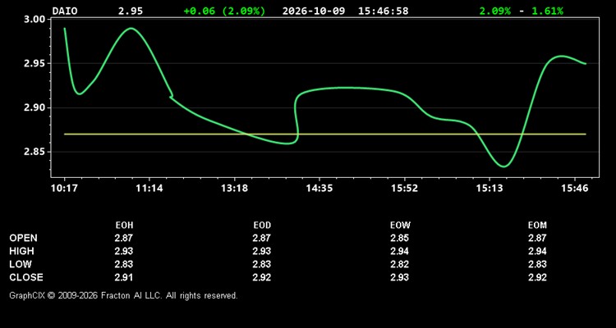The image size is (616, 328).
Task: Select the EOD column header
Action: [262, 225]
